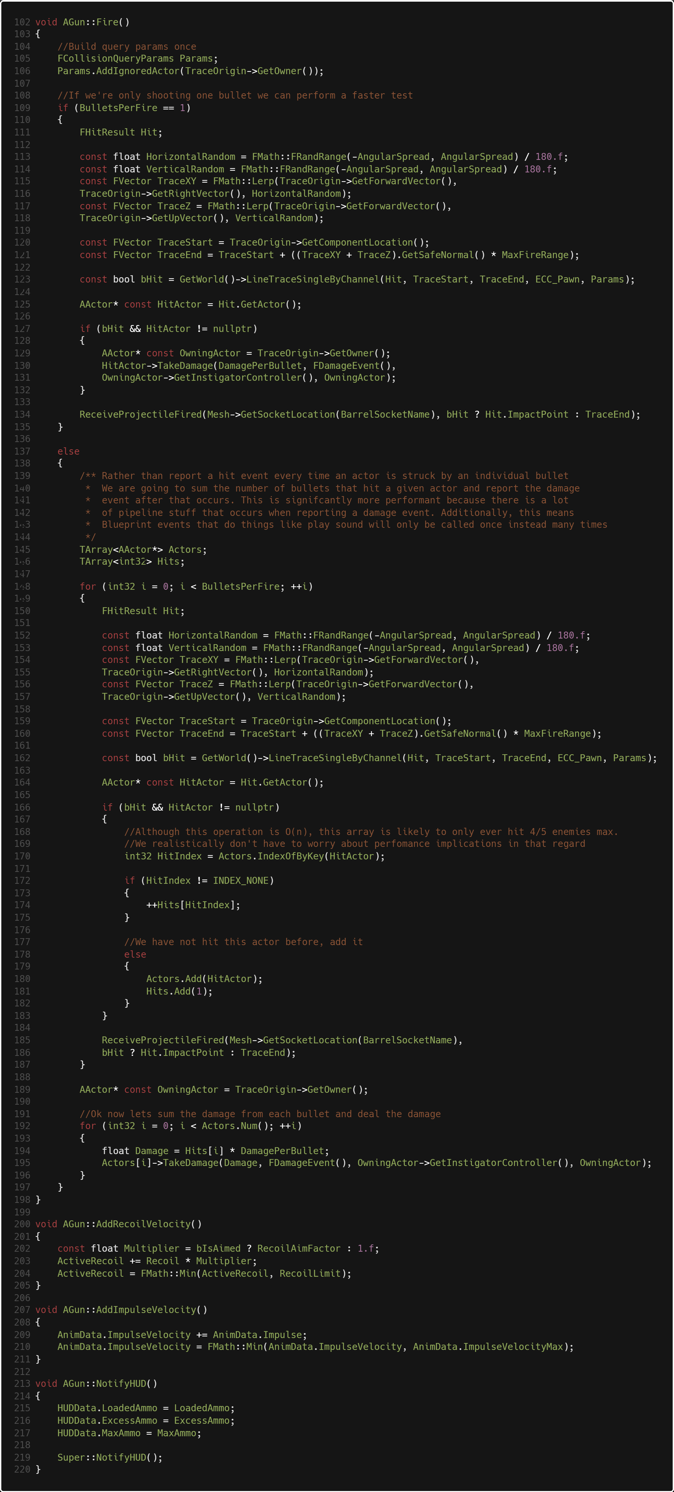Click 'GetInstigatorController()' on line 131

coord(243,378)
